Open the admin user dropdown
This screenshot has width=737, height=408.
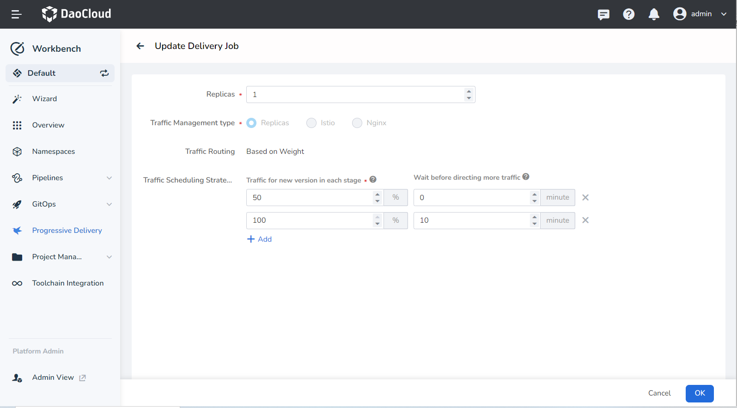click(x=700, y=14)
